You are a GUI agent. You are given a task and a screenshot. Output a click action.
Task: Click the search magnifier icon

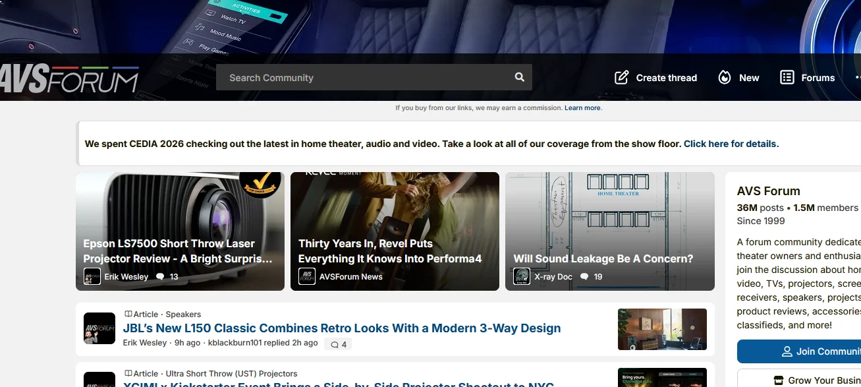(x=520, y=77)
